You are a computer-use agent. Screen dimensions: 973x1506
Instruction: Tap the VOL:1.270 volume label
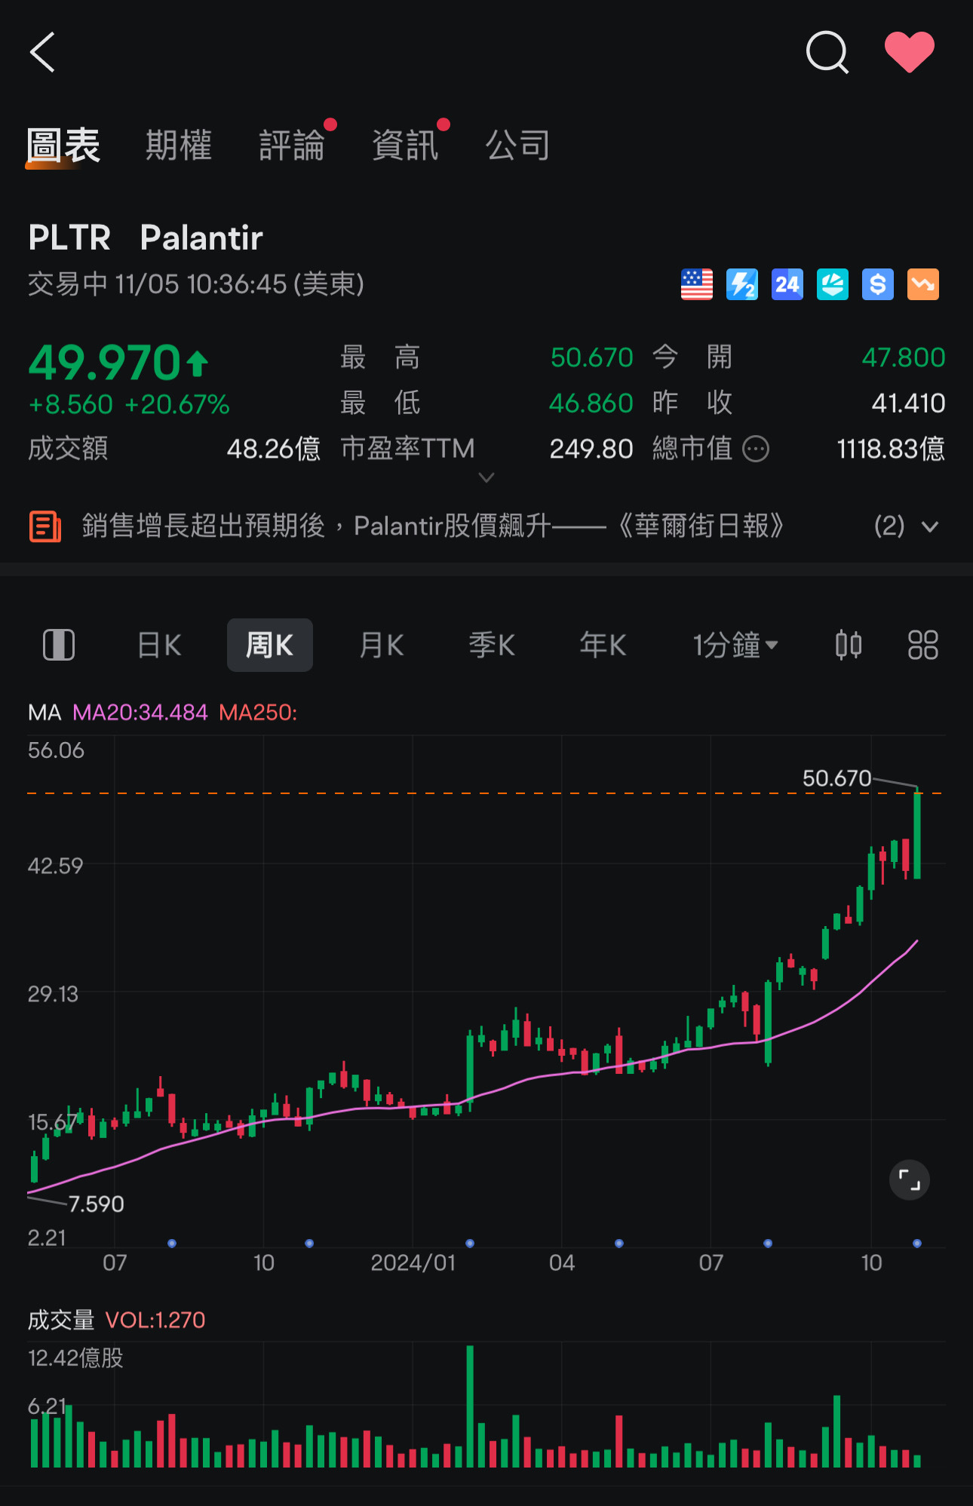pos(155,1320)
